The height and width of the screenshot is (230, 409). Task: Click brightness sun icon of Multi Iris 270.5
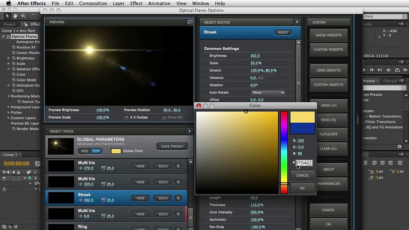81,168
